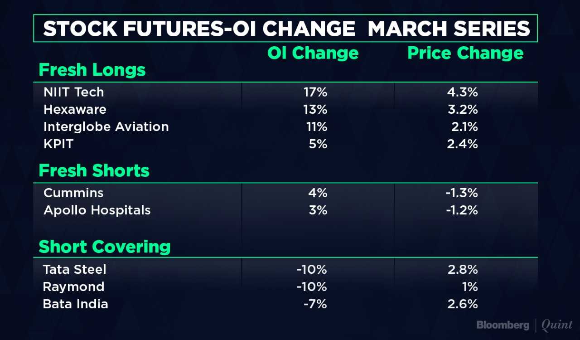Select the OI Change column header
The width and height of the screenshot is (580, 340).
[x=313, y=53]
